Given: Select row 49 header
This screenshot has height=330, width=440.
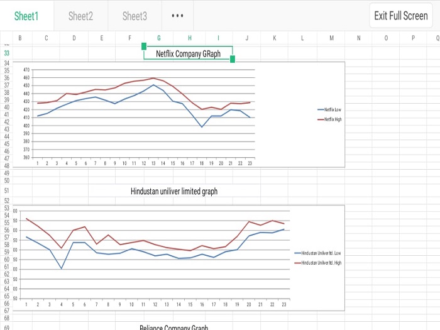Looking at the screenshot, I should coord(6,173).
